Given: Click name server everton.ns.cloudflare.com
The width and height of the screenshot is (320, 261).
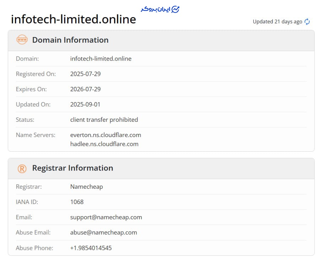Looking at the screenshot, I should tap(106, 135).
